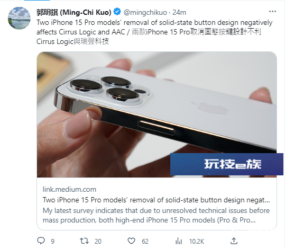
Task: Open the @mingchikuo handle link
Action: coord(145,12)
